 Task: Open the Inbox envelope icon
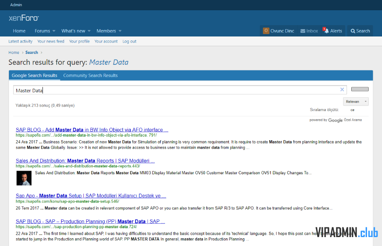click(x=303, y=31)
